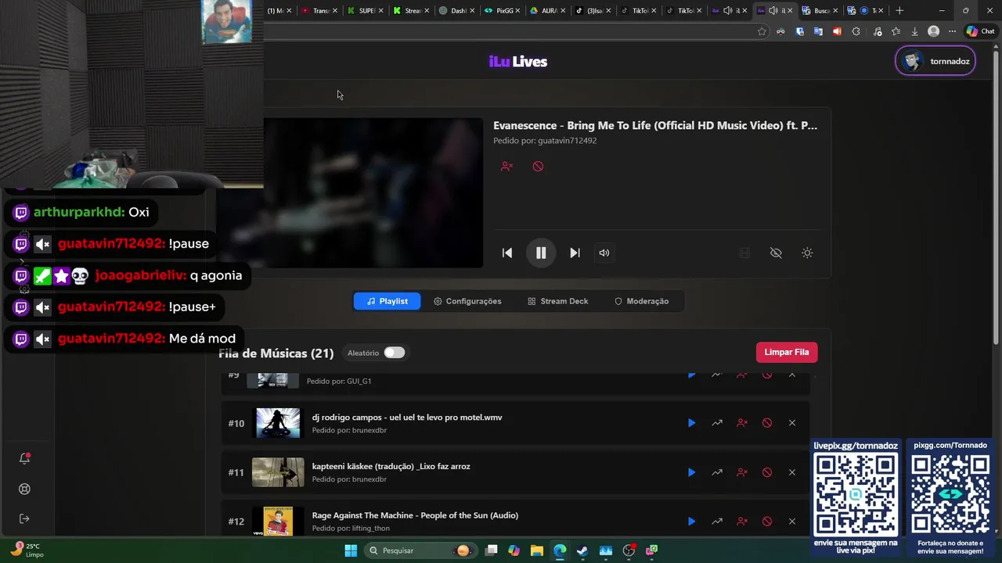Open the Edge profile avatar icon

pyautogui.click(x=933, y=31)
